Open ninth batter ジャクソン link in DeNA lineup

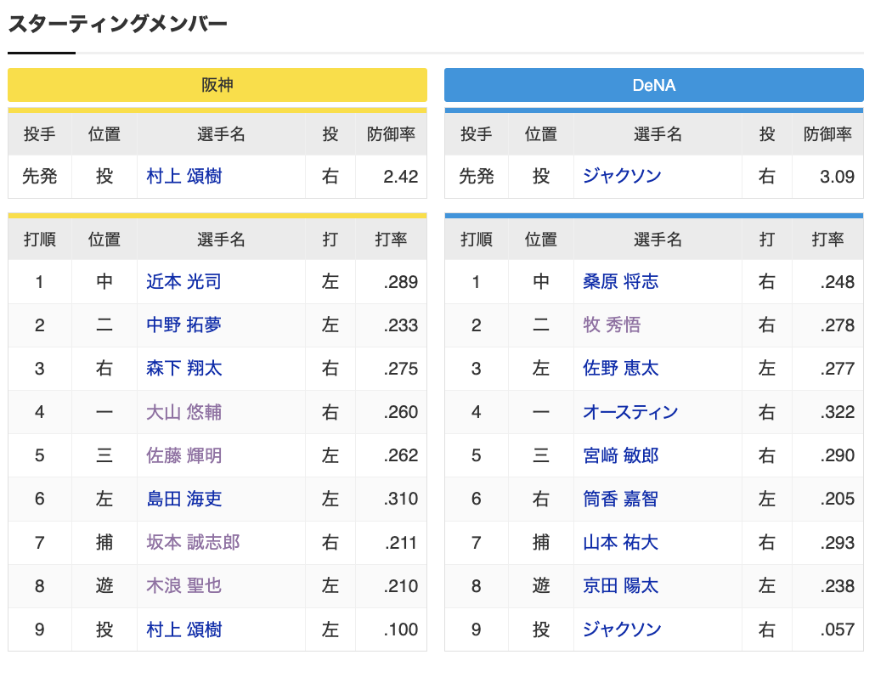622,629
